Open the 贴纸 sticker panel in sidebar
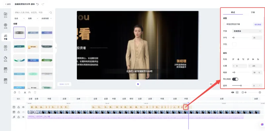This screenshot has width=265, height=131. (x=5, y=59)
